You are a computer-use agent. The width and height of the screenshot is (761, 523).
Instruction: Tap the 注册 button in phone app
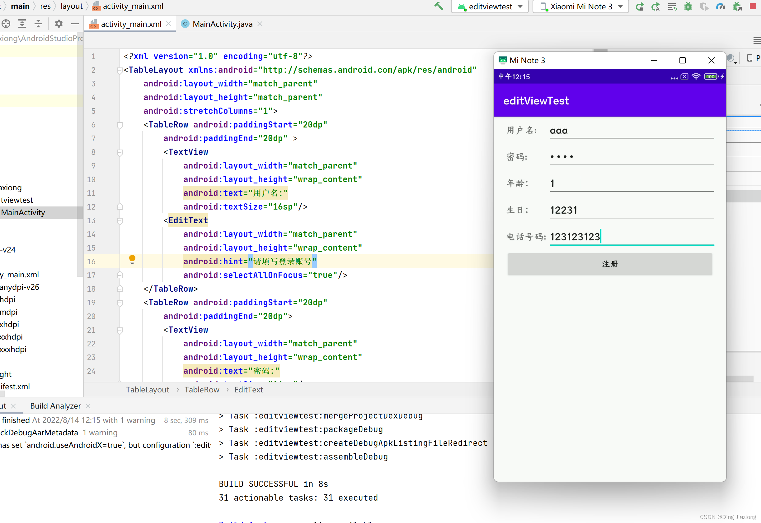pos(610,264)
